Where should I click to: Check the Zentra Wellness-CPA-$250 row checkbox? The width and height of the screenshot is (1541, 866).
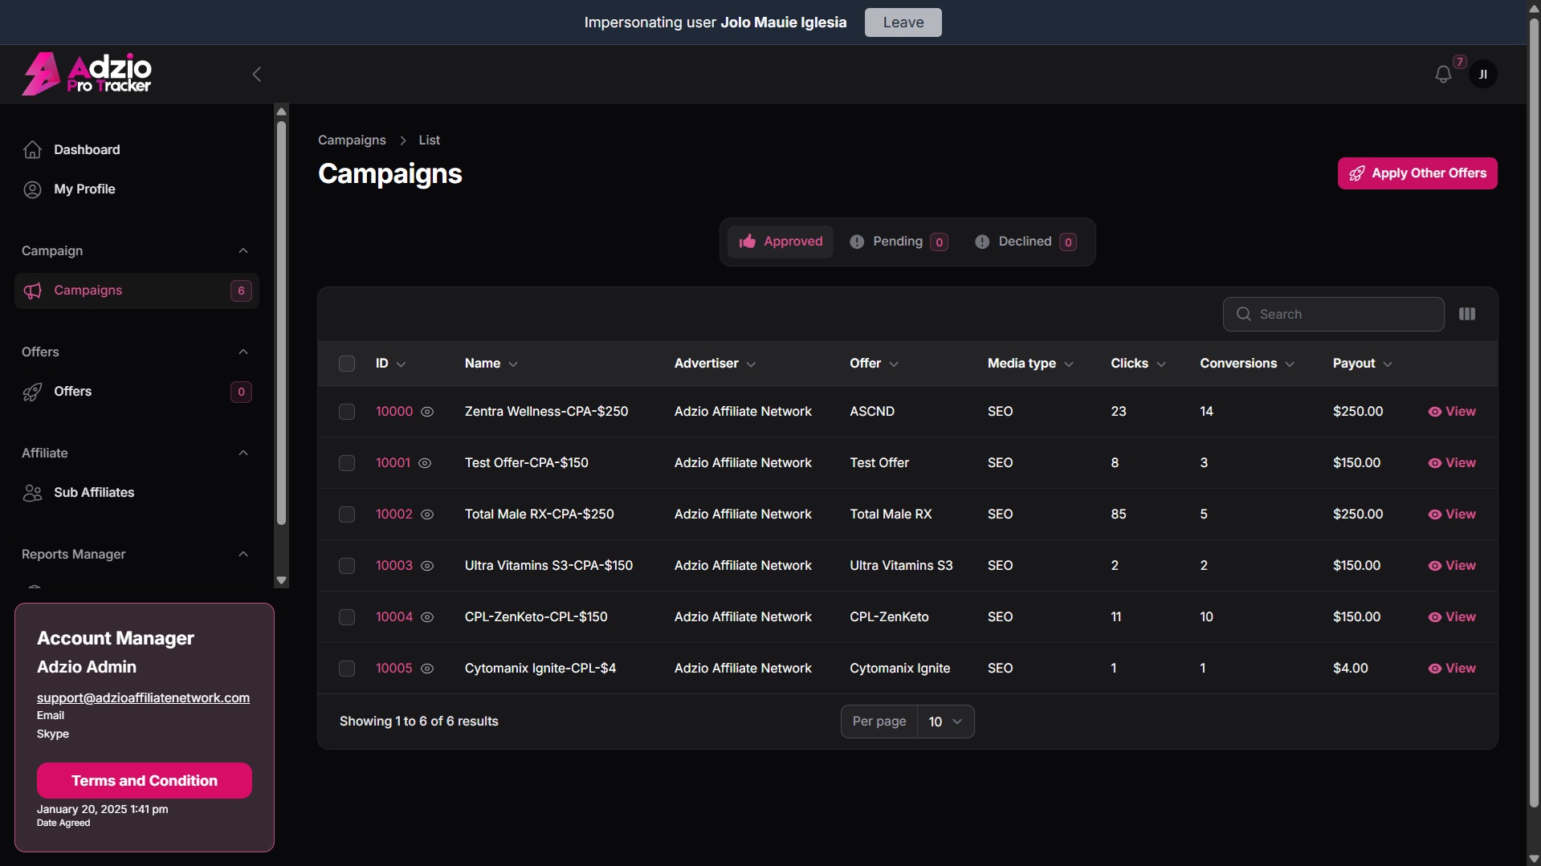(347, 412)
